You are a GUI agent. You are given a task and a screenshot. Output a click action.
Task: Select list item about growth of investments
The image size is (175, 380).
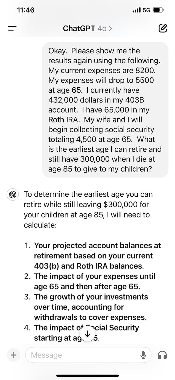point(91,307)
